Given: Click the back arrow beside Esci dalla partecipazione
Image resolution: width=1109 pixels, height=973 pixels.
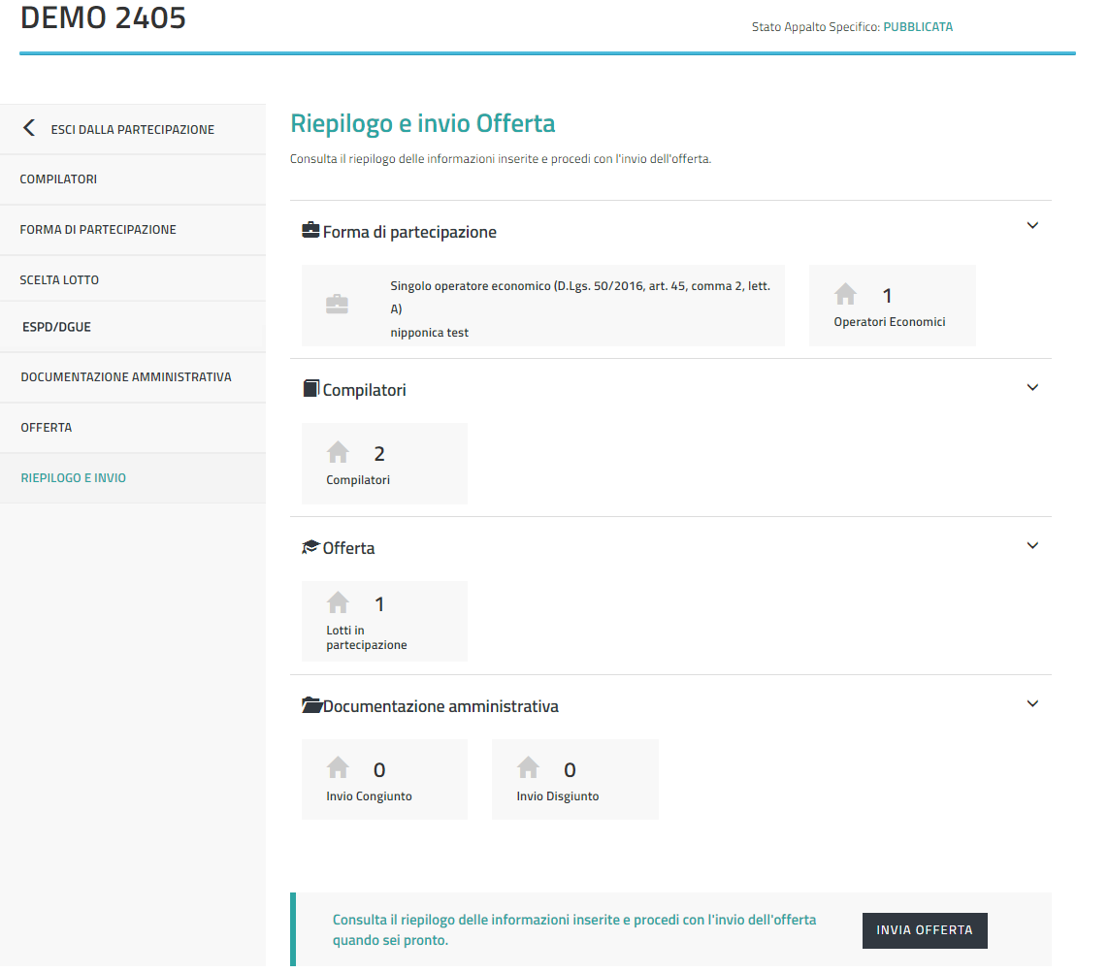Looking at the screenshot, I should (29, 128).
